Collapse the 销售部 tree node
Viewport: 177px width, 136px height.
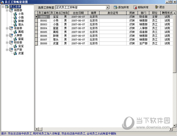point(7,10)
